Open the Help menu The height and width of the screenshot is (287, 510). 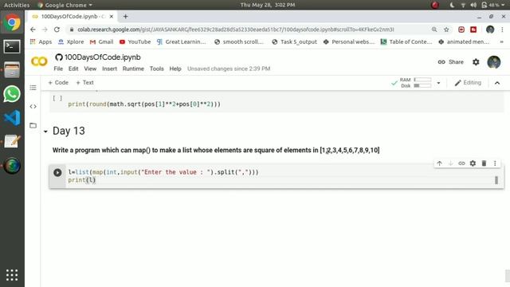click(175, 69)
